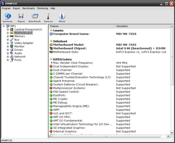
Task: Expand the Central Processor(s) node
Action: tap(8, 30)
